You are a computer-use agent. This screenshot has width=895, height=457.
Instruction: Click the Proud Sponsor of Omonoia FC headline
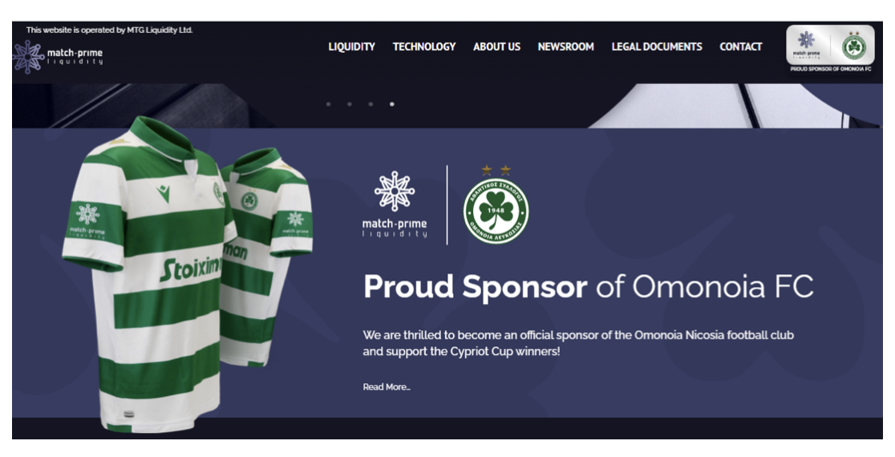589,286
